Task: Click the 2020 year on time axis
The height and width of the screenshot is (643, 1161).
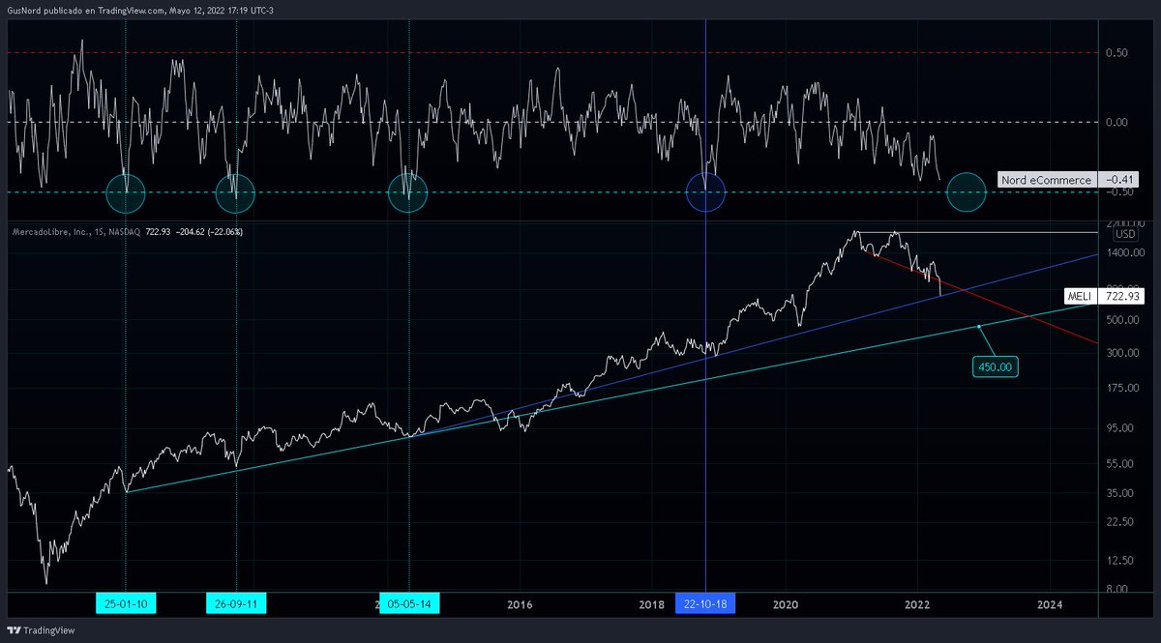Action: 785,604
